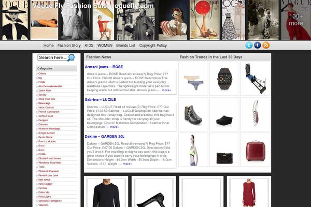Select the French Connection category
311x207 pixels.
tap(49, 112)
